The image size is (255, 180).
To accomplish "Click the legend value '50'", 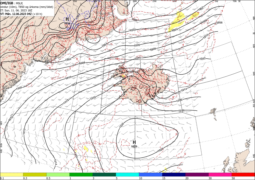I will coord(233,178).
